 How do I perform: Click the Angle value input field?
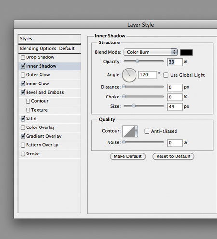[x=148, y=75]
